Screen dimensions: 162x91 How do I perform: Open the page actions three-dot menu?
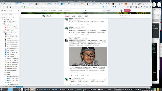(x=111, y=7)
